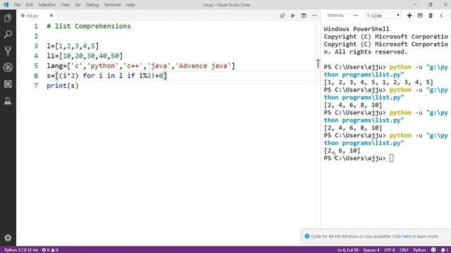Viewport: 451px width, 253px height.
Task: Click line 4 l1=[10,20,30,40,50]
Action: pos(85,56)
